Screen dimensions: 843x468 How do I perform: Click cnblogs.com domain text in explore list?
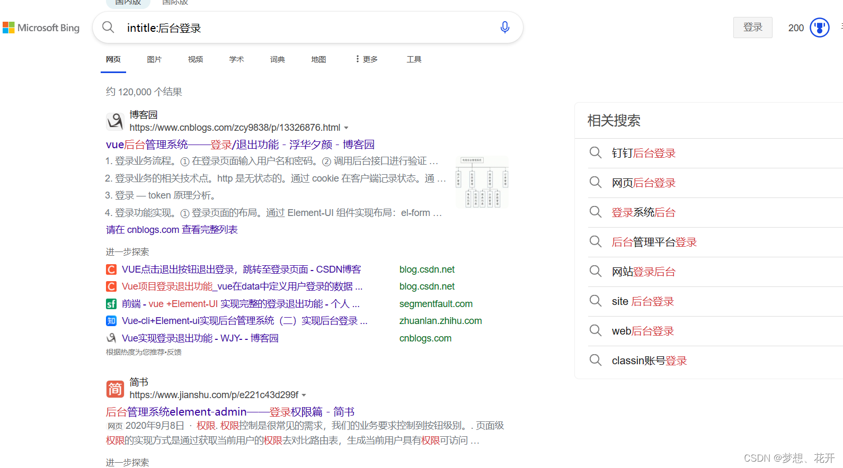coord(425,338)
